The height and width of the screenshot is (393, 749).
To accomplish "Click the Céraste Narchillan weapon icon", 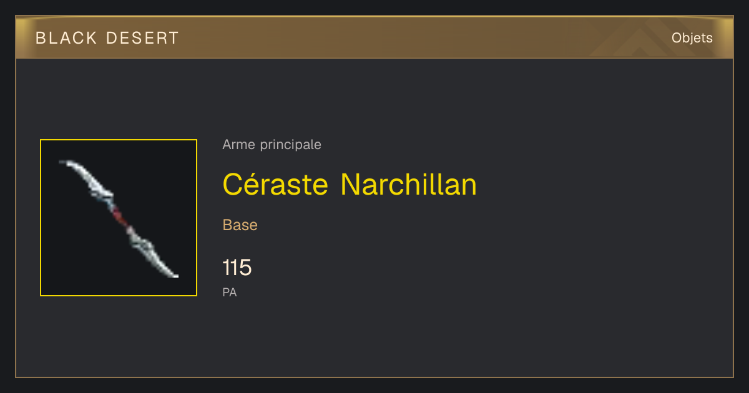I will click(119, 218).
